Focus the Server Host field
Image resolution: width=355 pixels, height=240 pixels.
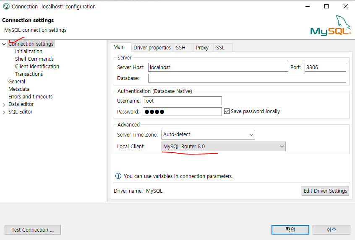218,67
